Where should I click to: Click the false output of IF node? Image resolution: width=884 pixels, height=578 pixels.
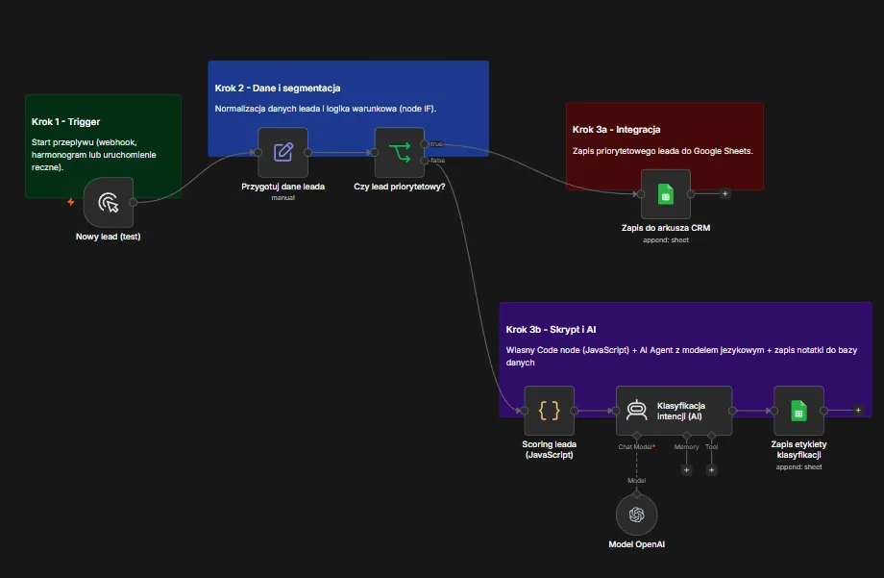click(425, 161)
